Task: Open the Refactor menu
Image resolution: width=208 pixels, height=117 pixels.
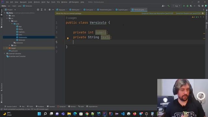Action: tap(37, 2)
